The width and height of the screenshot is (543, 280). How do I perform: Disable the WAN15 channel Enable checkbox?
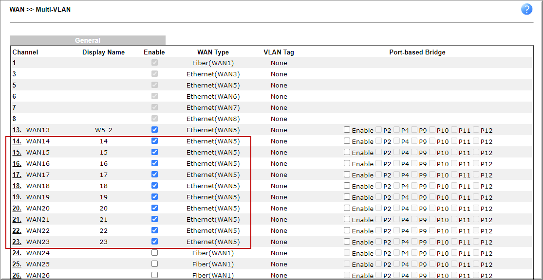coord(154,152)
